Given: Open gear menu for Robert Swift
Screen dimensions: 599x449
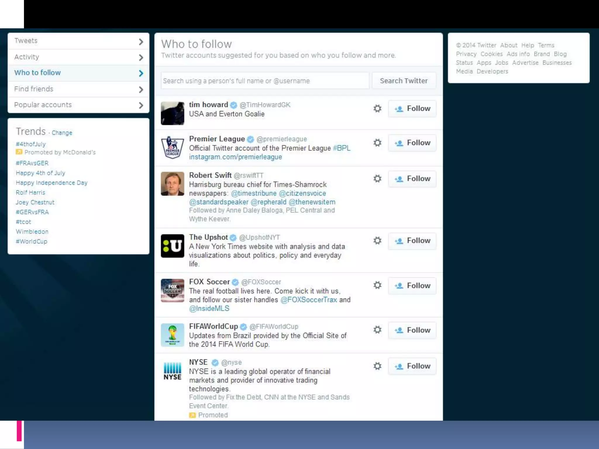Looking at the screenshot, I should click(377, 179).
